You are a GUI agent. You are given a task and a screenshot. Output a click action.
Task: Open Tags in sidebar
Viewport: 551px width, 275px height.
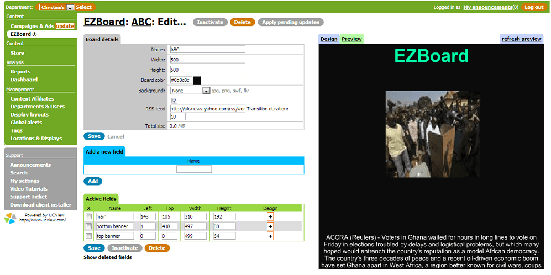click(17, 131)
